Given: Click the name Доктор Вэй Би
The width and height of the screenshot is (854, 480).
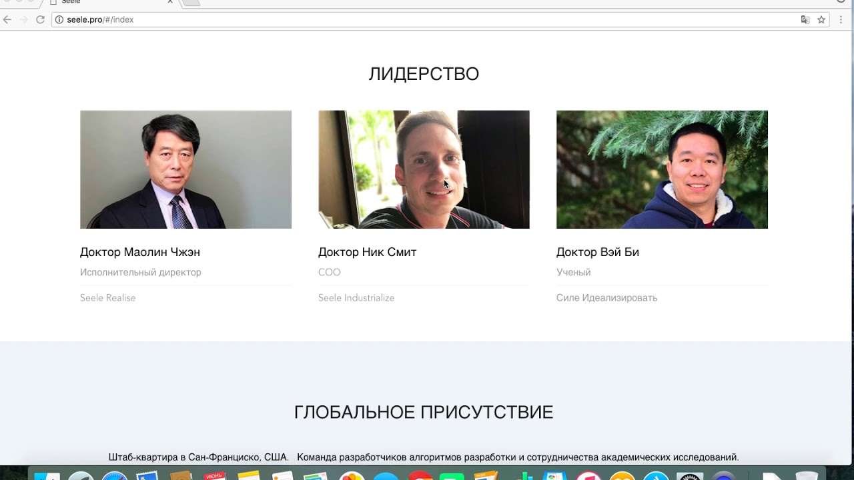Looking at the screenshot, I should pyautogui.click(x=598, y=252).
